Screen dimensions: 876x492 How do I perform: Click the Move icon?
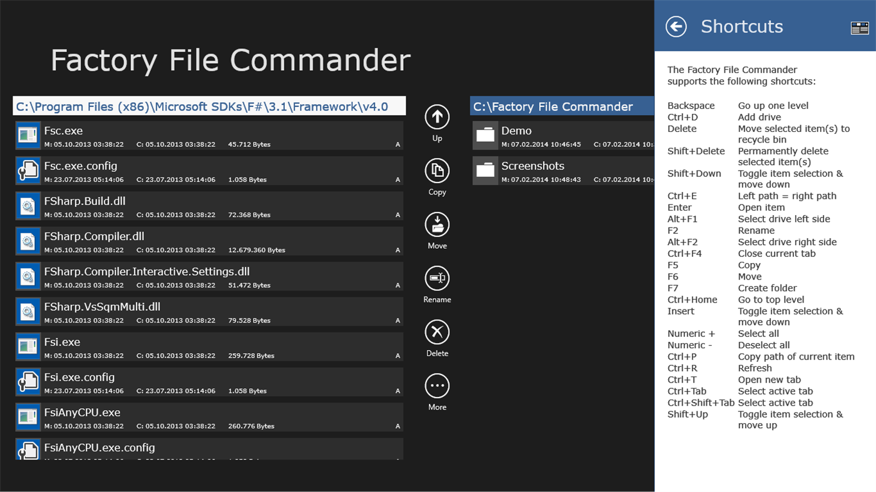click(437, 224)
